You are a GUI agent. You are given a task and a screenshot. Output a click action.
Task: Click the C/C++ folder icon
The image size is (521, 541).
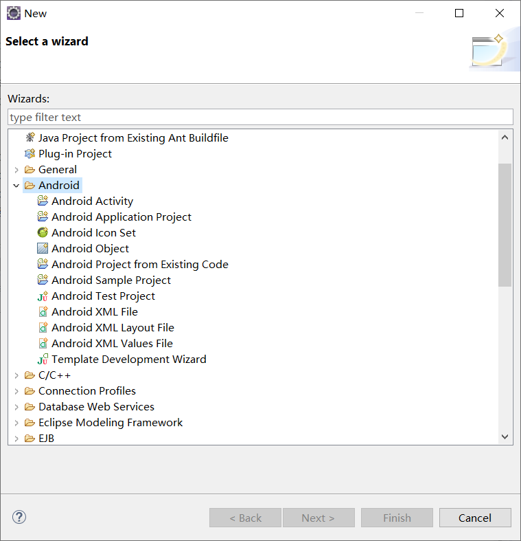(30, 375)
